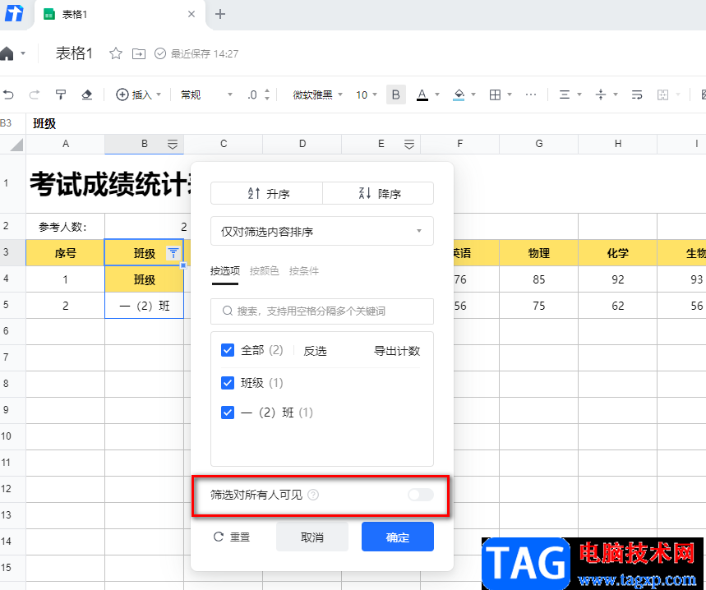Click the help icon beside 筛选对所有人可见
The image size is (706, 590).
coord(313,495)
